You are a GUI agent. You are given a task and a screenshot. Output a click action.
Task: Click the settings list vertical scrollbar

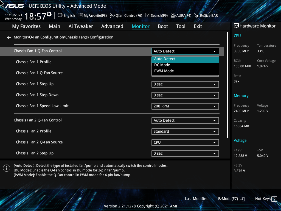(227, 85)
